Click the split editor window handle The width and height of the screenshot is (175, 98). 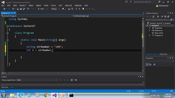click(143, 19)
